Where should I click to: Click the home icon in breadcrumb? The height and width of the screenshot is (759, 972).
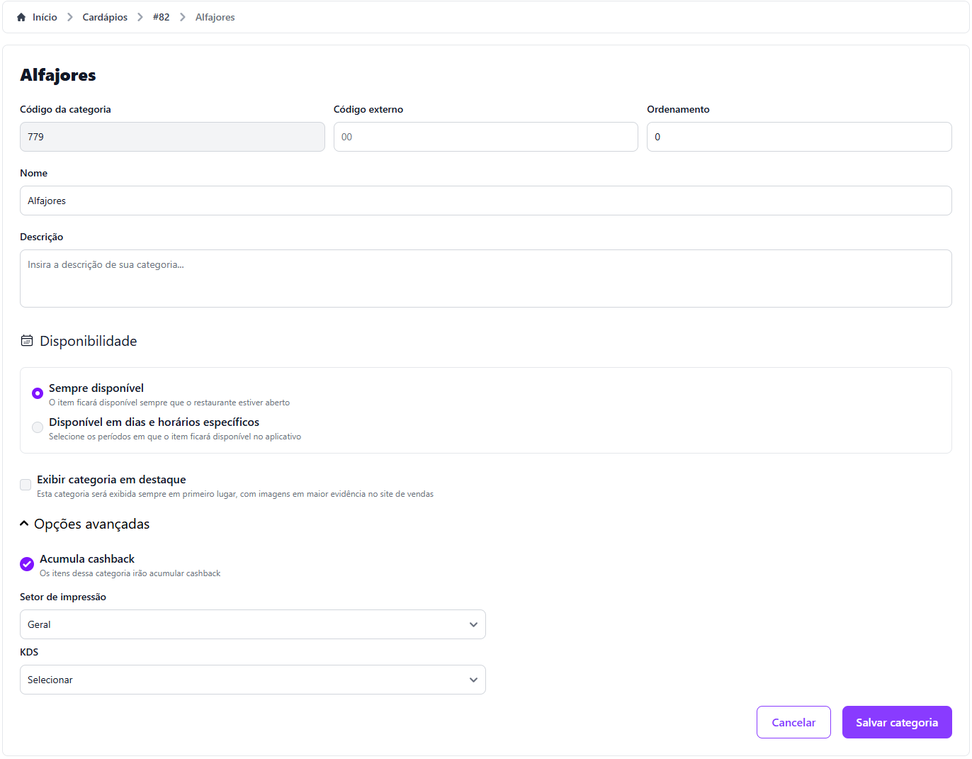coord(21,17)
